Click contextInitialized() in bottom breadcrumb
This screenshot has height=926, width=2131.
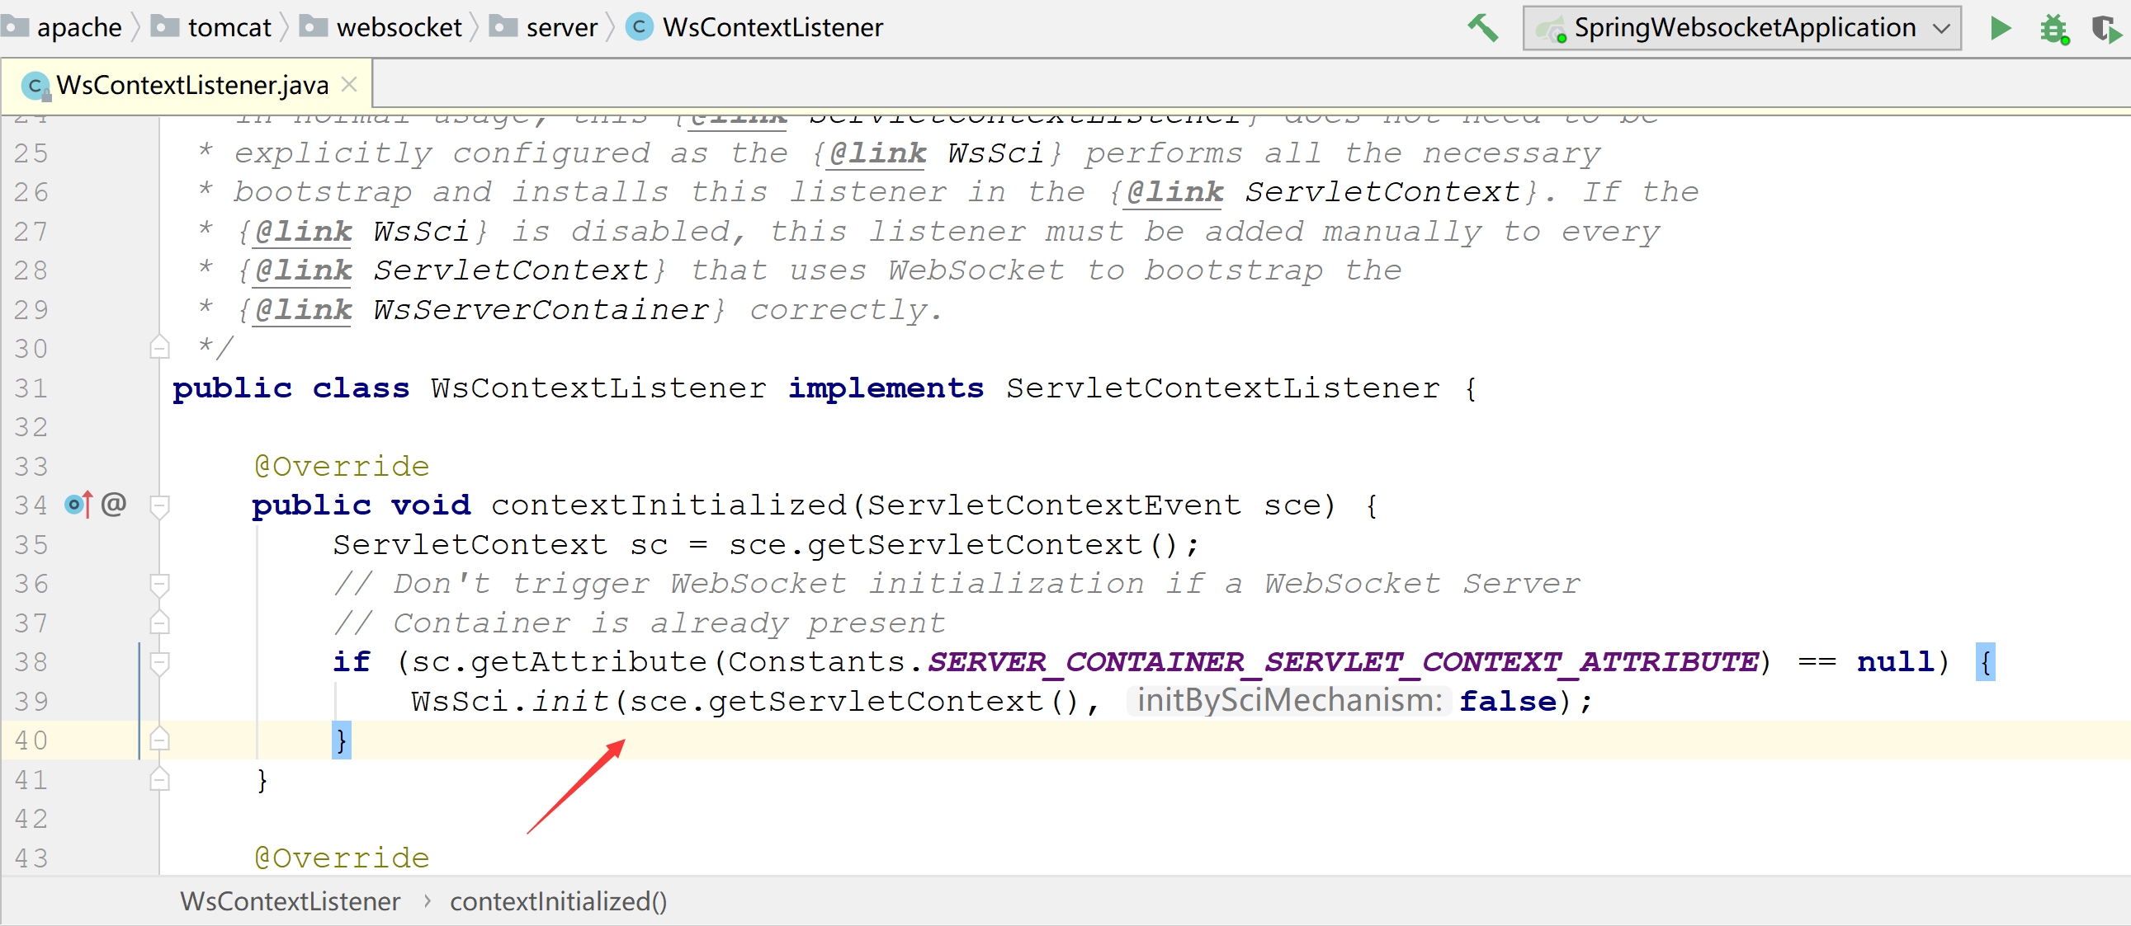point(558,901)
